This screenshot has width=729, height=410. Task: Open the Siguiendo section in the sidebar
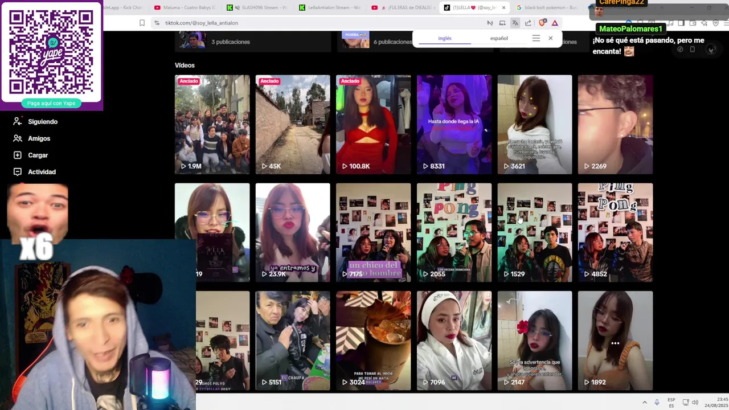(x=35, y=121)
